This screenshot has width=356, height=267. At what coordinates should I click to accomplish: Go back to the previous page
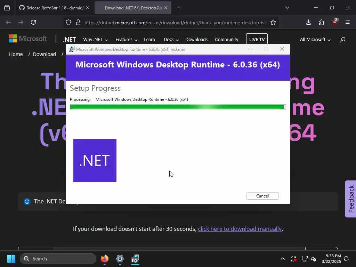coord(8,22)
